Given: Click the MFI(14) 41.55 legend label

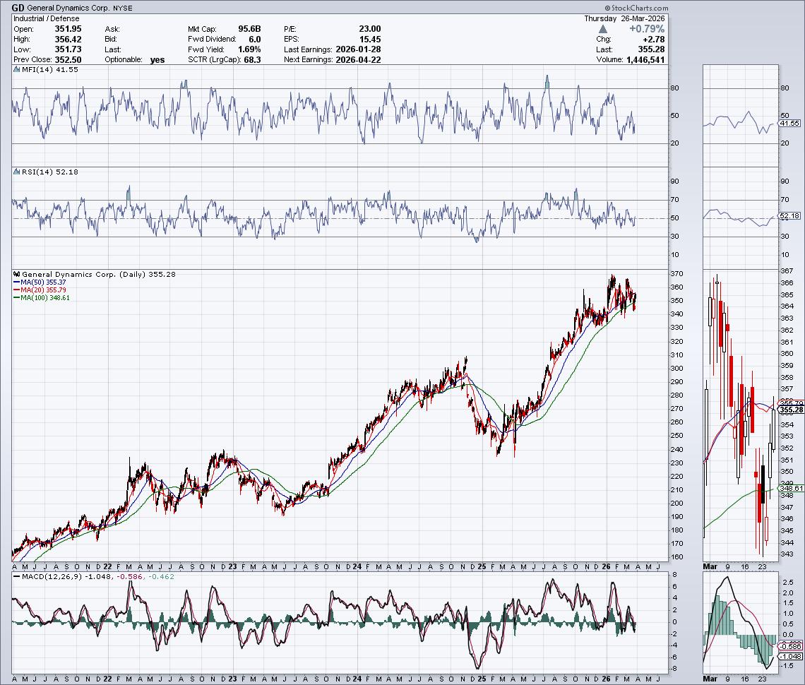Looking at the screenshot, I should click(x=50, y=69).
